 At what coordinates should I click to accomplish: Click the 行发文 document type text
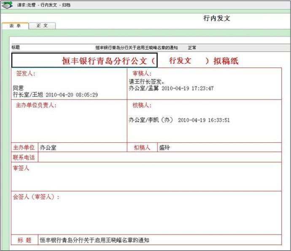180,60
